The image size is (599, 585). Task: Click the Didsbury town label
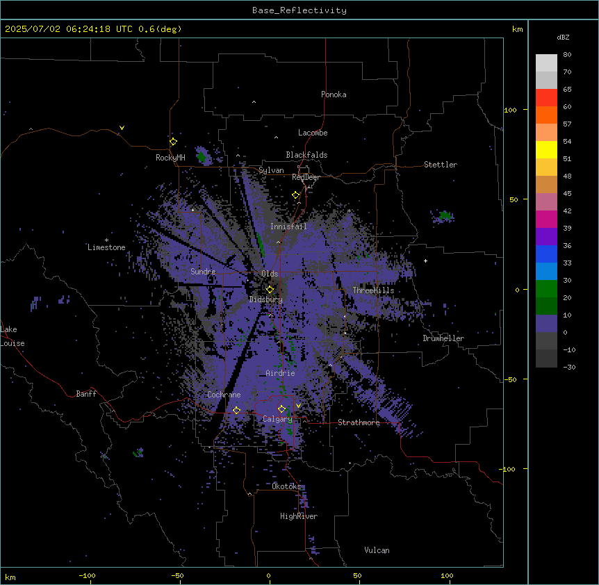click(266, 299)
